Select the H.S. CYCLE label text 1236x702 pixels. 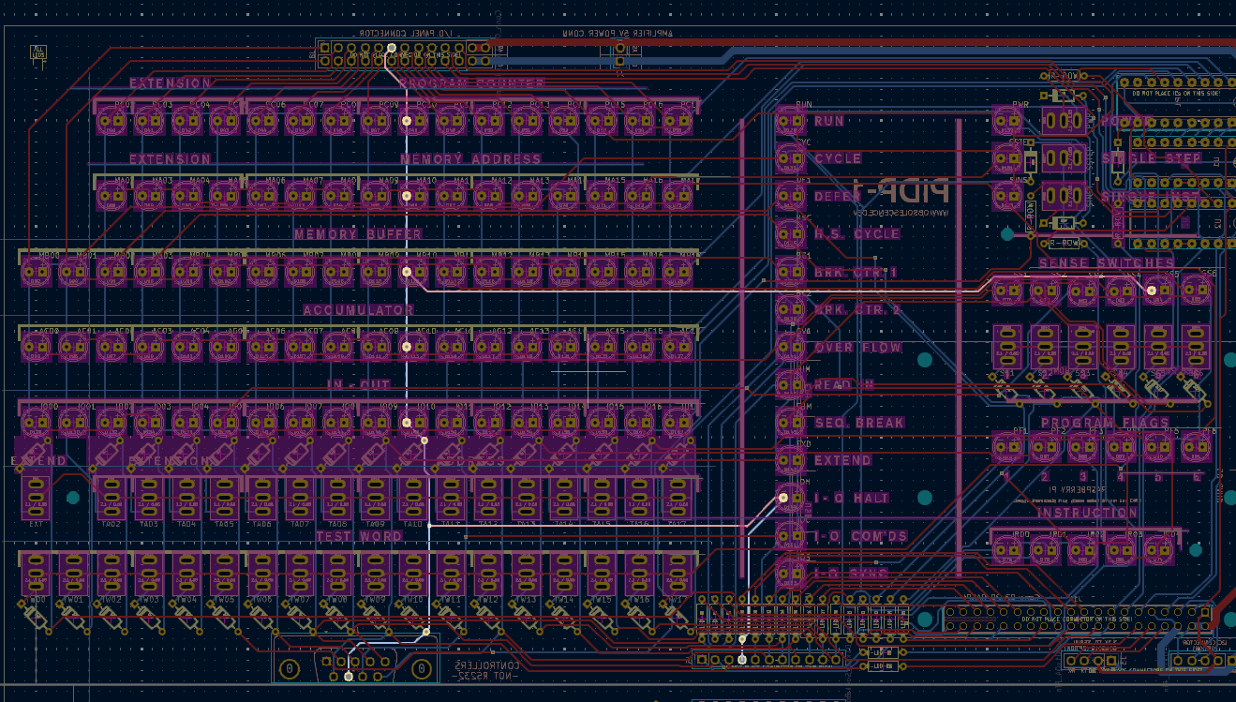pyautogui.click(x=856, y=234)
